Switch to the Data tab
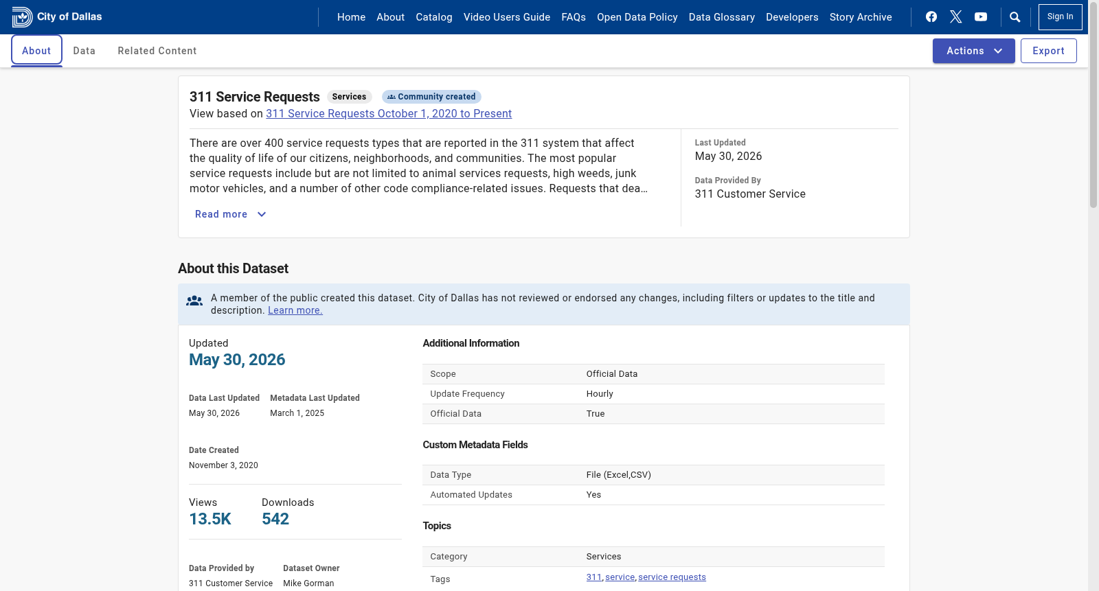This screenshot has width=1099, height=591. coord(84,51)
